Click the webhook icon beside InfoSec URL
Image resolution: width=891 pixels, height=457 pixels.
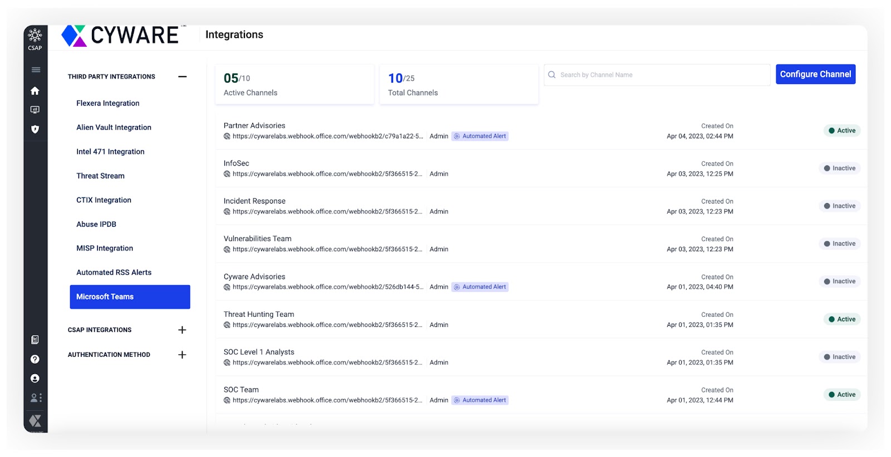227,174
